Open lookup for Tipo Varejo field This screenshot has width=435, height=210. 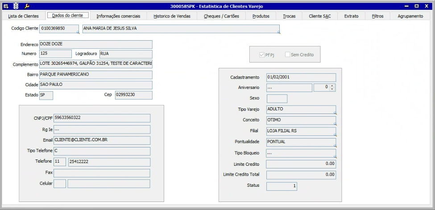point(335,113)
